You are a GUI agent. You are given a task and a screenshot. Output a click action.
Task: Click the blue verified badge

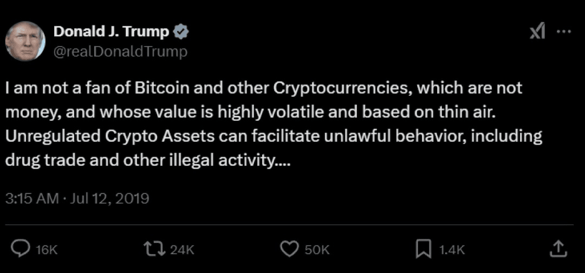click(180, 32)
